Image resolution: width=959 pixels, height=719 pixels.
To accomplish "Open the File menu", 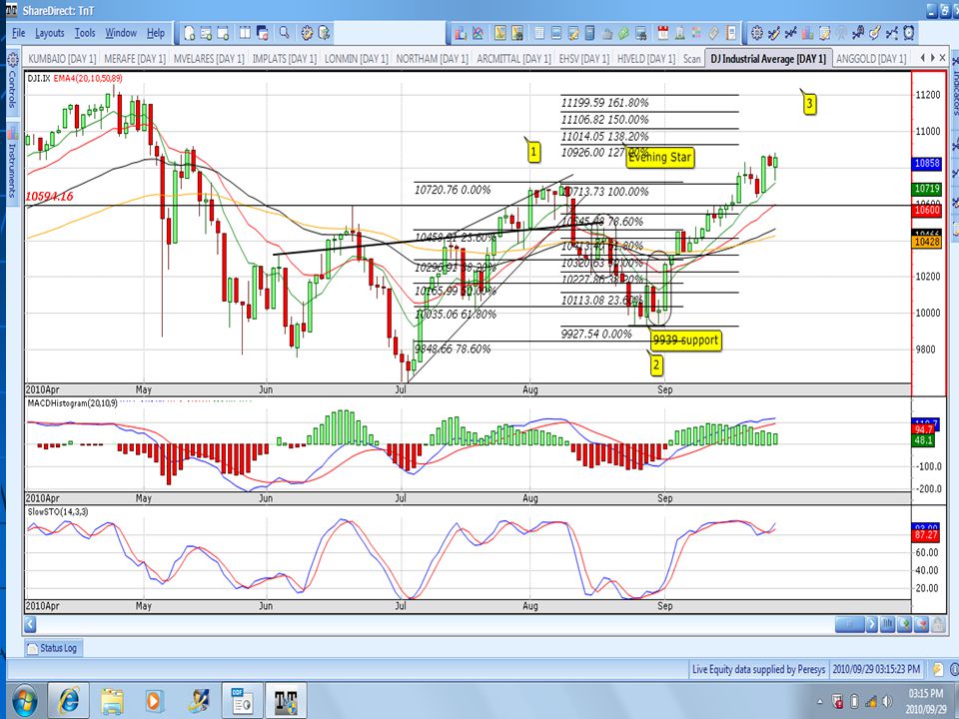I will pos(18,33).
